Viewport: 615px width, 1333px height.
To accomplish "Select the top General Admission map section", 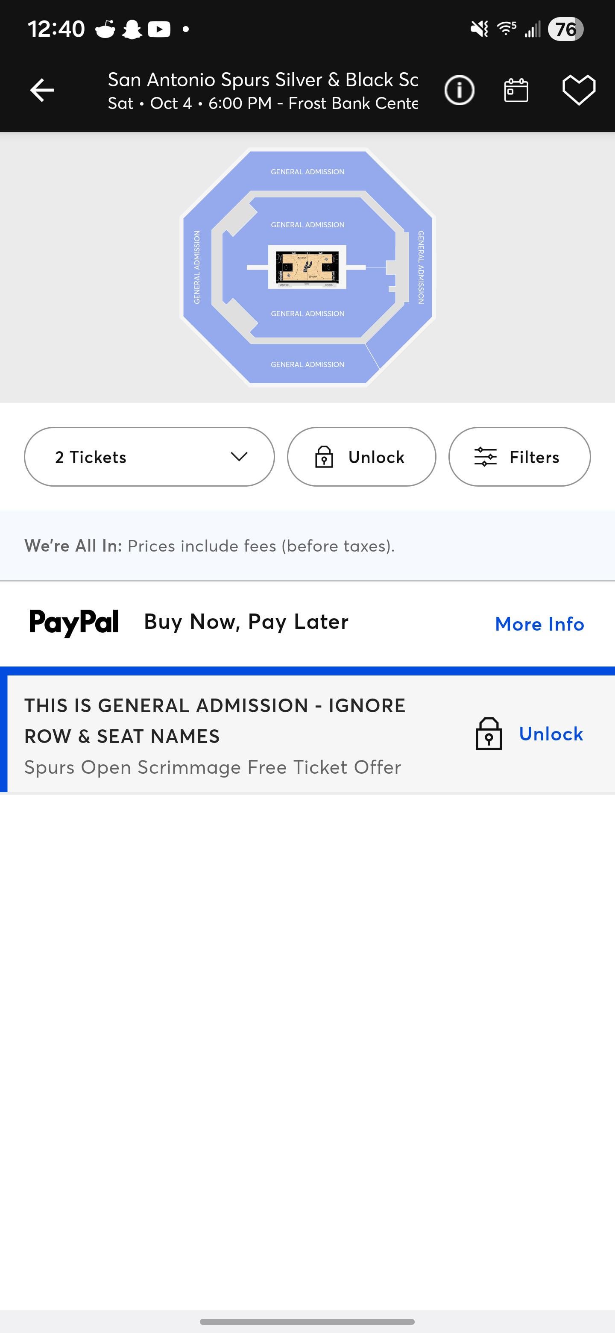I will pos(307,172).
